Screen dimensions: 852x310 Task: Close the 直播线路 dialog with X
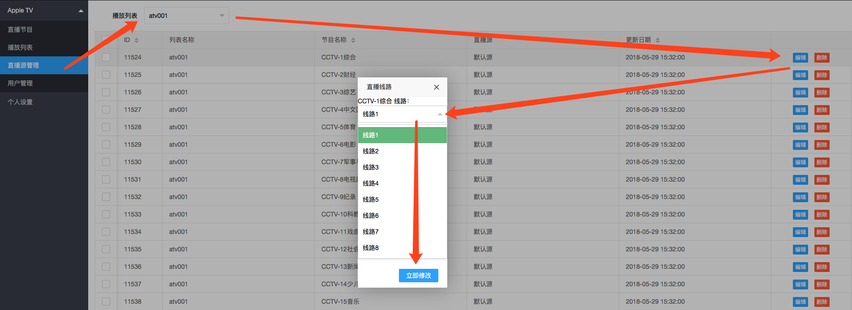point(436,87)
